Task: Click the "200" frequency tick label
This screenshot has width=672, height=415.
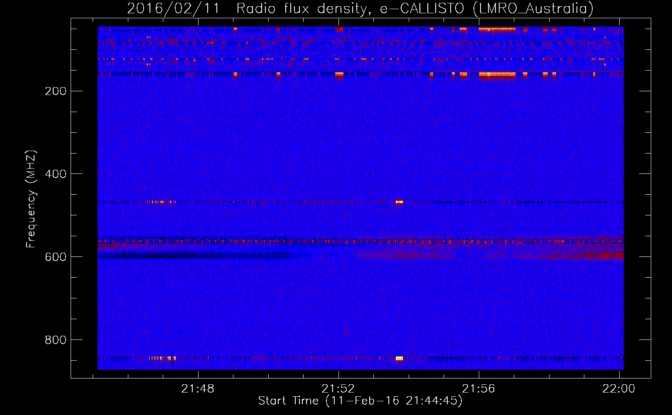Action: (56, 91)
